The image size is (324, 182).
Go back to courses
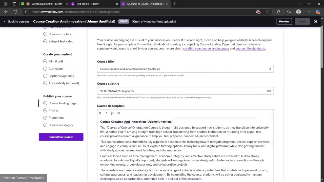(x=16, y=21)
